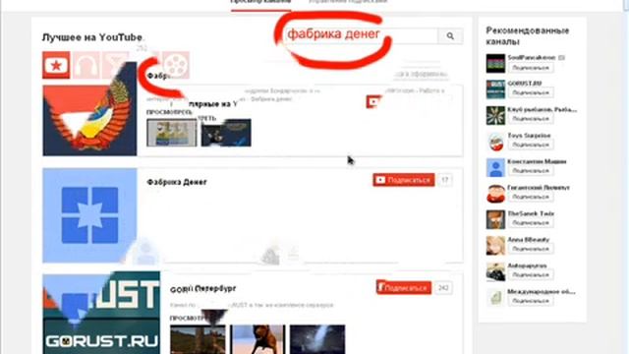Subscribe to SoulPancake in recommended channels
Image resolution: width=629 pixels, height=354 pixels.
pos(531,68)
